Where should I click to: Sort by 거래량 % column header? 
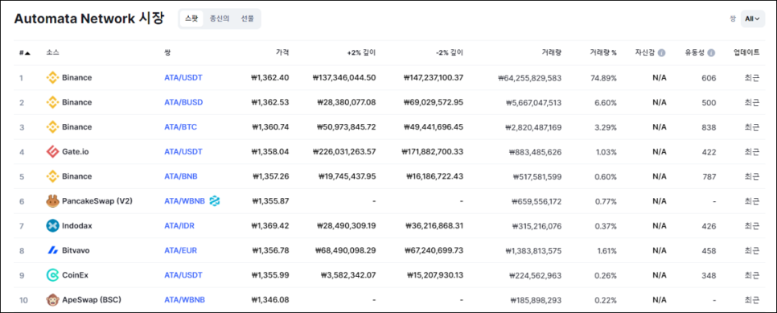click(x=603, y=52)
